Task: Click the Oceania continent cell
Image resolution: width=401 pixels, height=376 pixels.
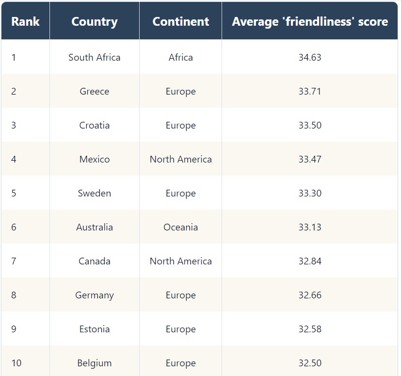Action: tap(180, 227)
